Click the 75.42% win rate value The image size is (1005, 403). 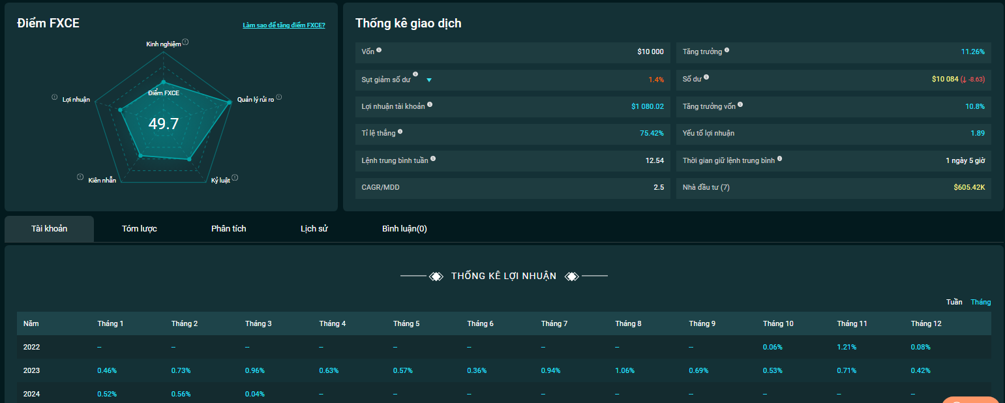point(652,133)
